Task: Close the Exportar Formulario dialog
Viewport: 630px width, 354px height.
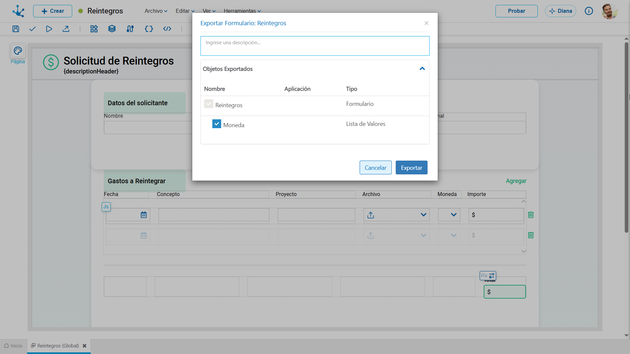Action: [427, 23]
